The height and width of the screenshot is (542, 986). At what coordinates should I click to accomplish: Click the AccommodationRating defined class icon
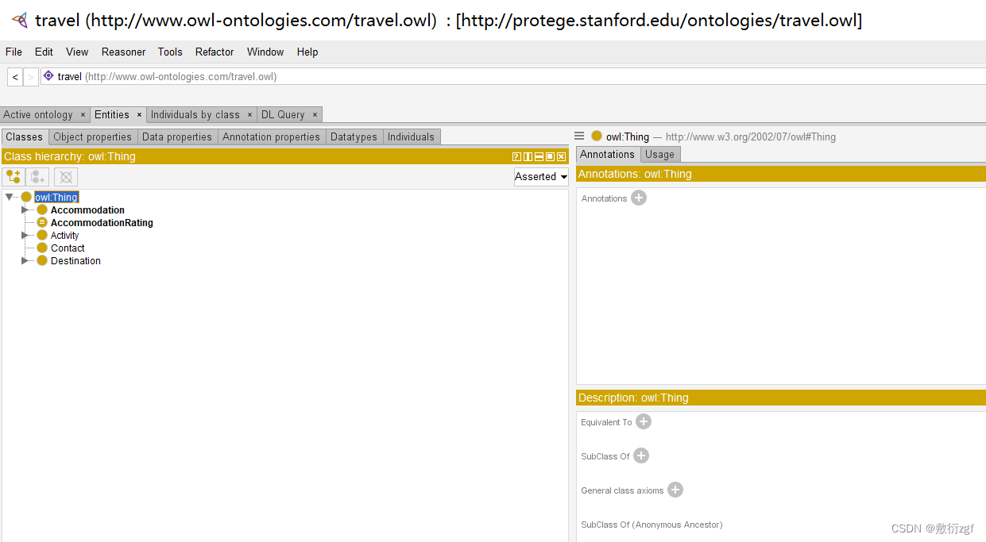point(42,222)
